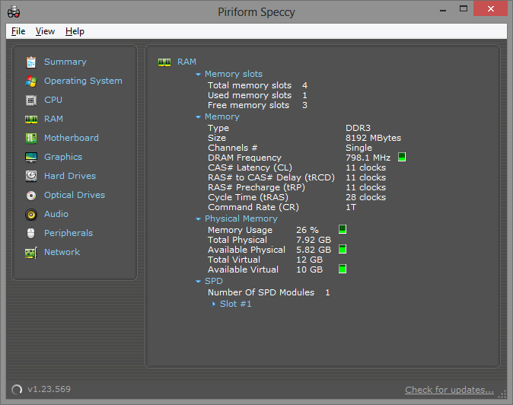Click the Peripherals mouse icon
The image size is (513, 405).
click(x=31, y=233)
